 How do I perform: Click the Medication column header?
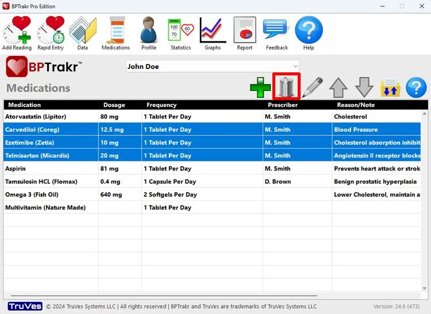[x=25, y=105]
